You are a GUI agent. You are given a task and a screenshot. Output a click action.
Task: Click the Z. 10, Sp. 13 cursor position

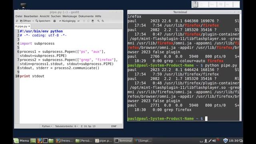[x=88, y=126]
